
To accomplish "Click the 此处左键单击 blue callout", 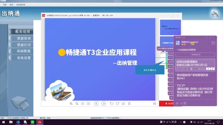I will coord(150,70).
